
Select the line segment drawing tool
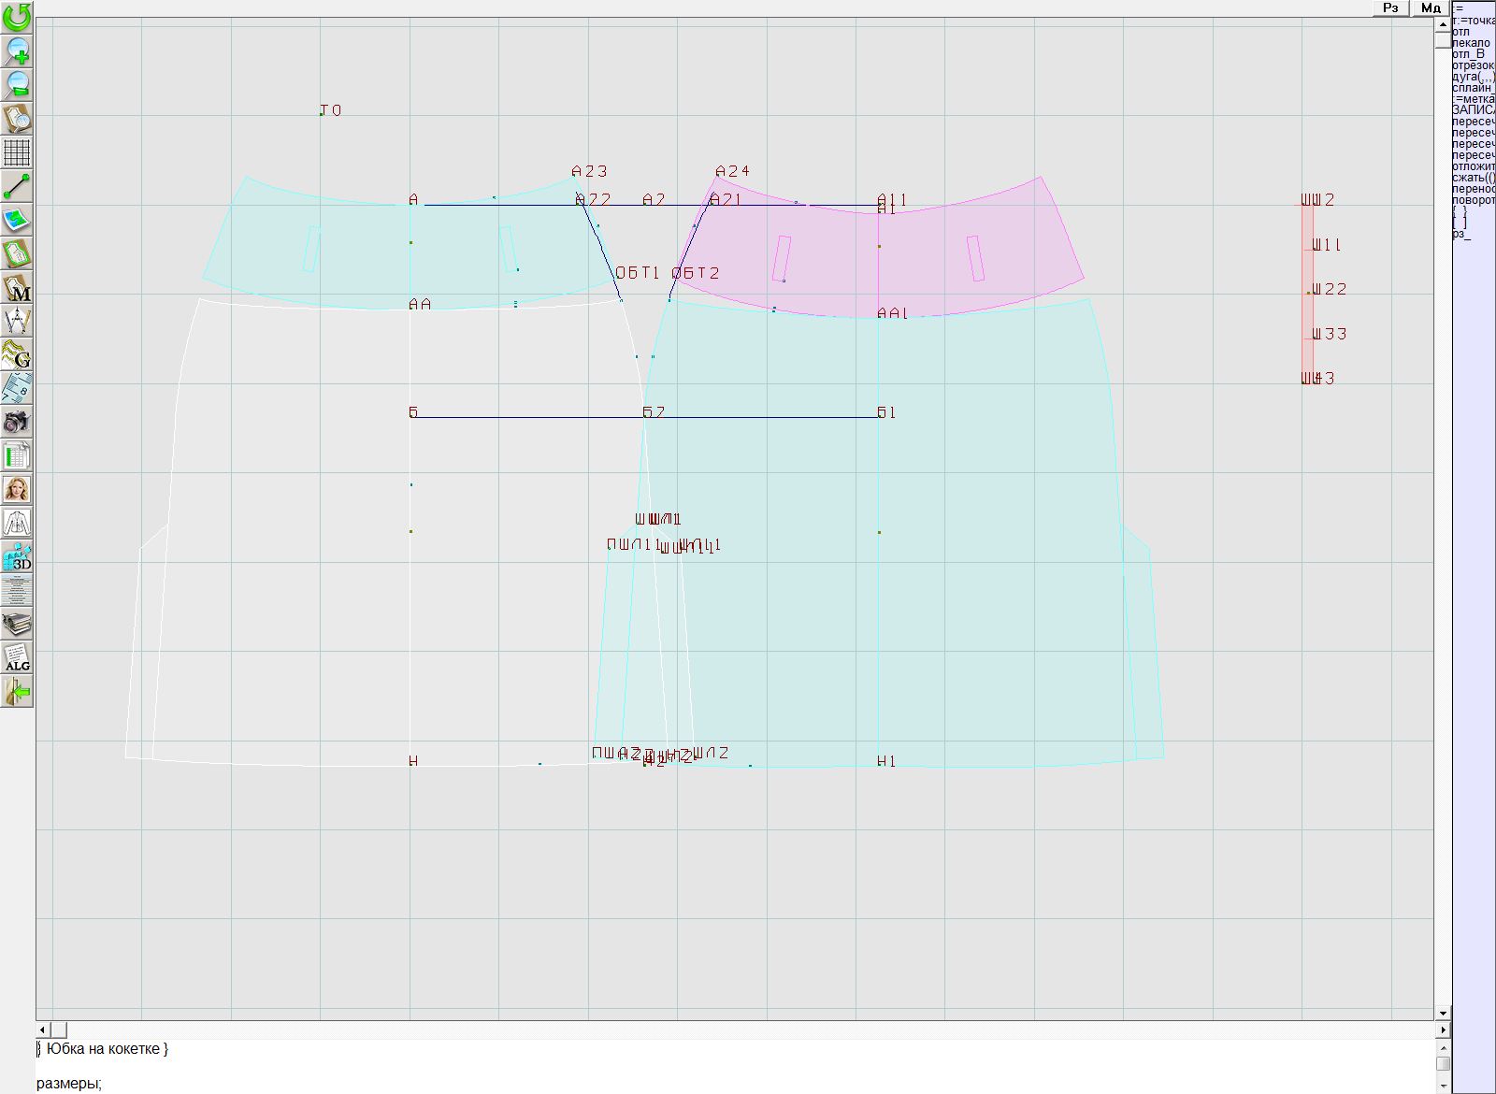pos(17,186)
